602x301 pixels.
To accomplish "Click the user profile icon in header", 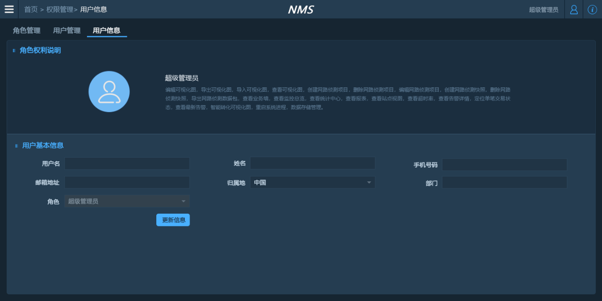I will (574, 9).
